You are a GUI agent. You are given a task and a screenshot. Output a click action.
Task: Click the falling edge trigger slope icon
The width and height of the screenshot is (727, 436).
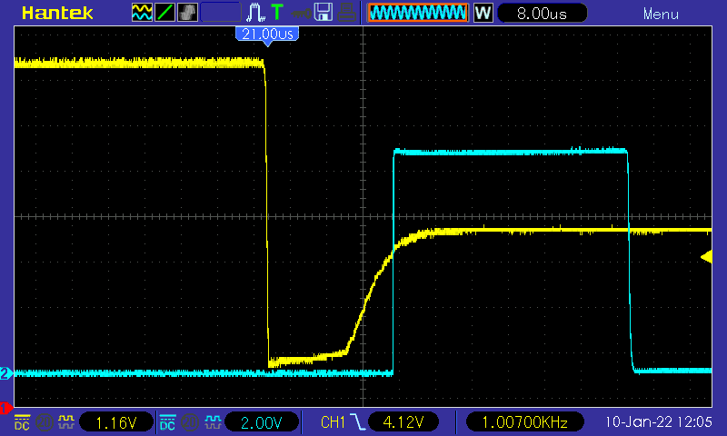357,422
